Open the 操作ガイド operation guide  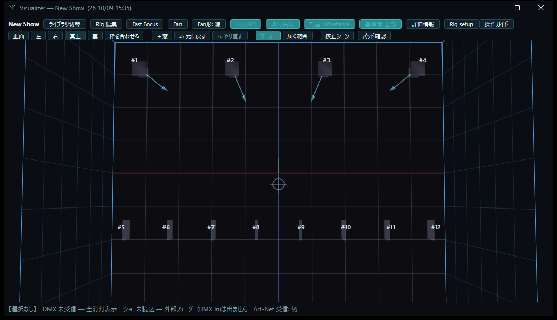[496, 24]
